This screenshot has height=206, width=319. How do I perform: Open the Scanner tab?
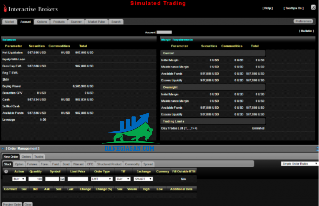coord(76,22)
